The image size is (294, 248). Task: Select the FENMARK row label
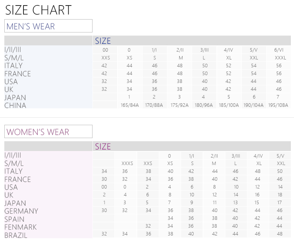tap(20, 227)
